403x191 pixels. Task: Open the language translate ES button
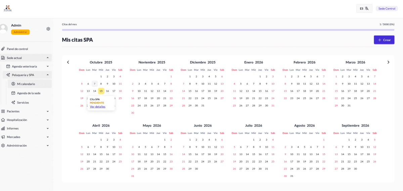pos(364,8)
